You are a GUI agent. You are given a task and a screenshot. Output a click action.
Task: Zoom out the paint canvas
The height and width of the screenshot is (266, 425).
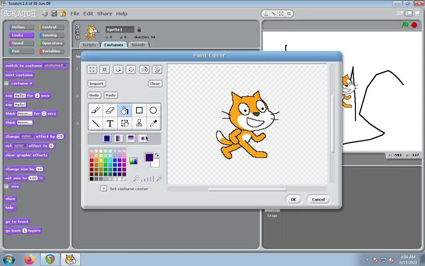(136, 179)
